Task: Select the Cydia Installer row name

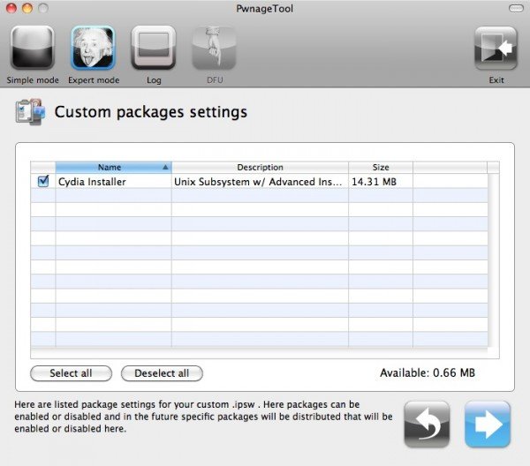Action: (92, 182)
